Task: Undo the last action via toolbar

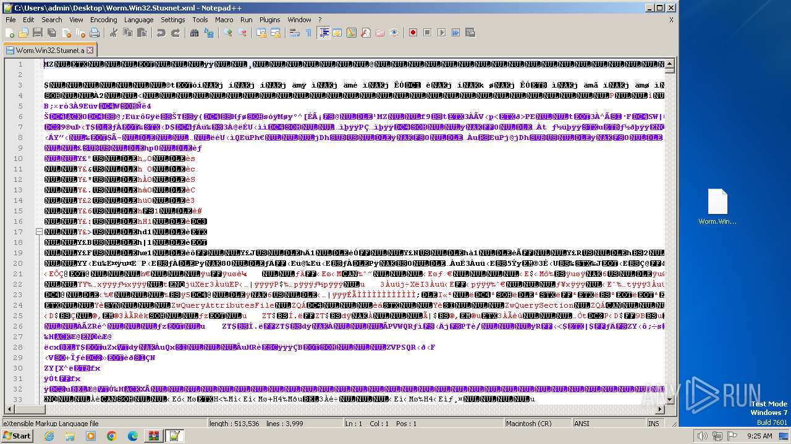Action: 161,33
